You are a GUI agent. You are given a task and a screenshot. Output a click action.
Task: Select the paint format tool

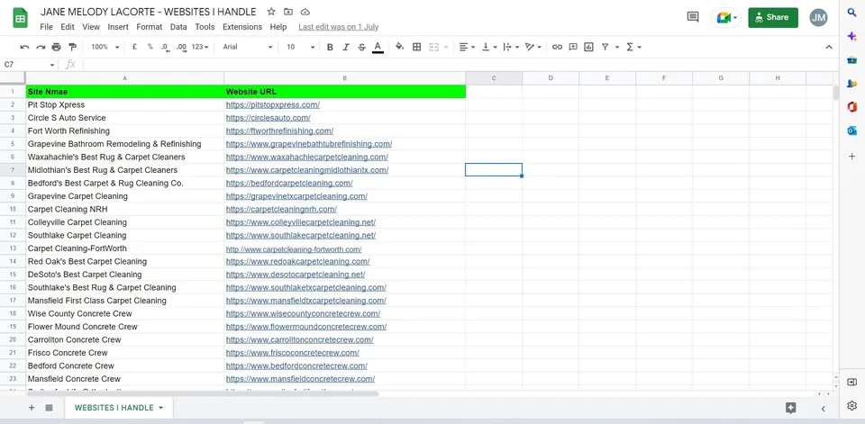tap(72, 48)
